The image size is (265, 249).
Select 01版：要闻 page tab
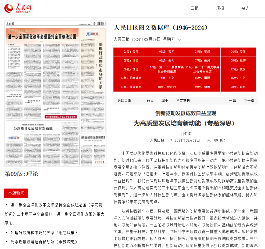tap(131, 52)
